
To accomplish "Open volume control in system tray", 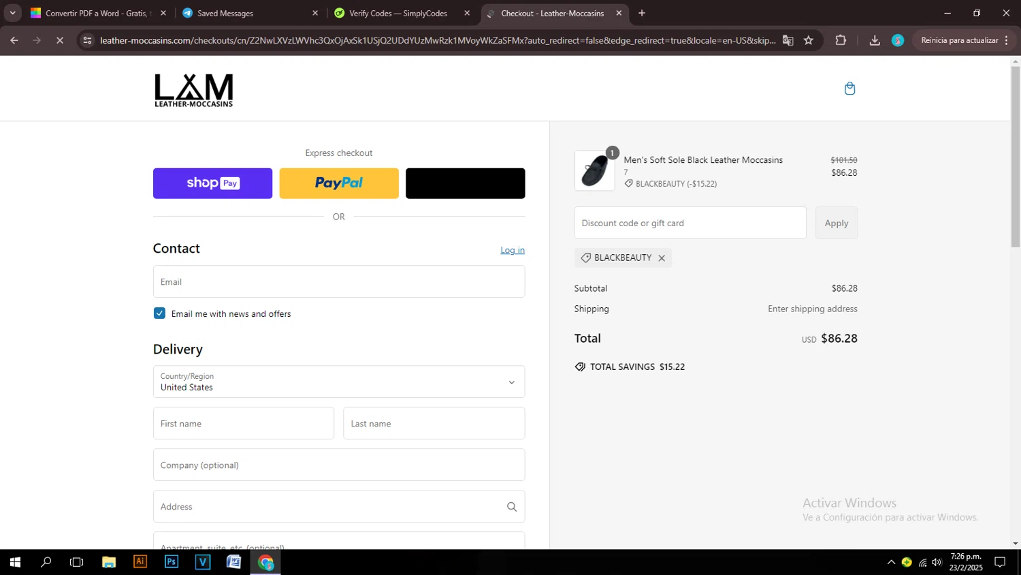I will pyautogui.click(x=937, y=562).
